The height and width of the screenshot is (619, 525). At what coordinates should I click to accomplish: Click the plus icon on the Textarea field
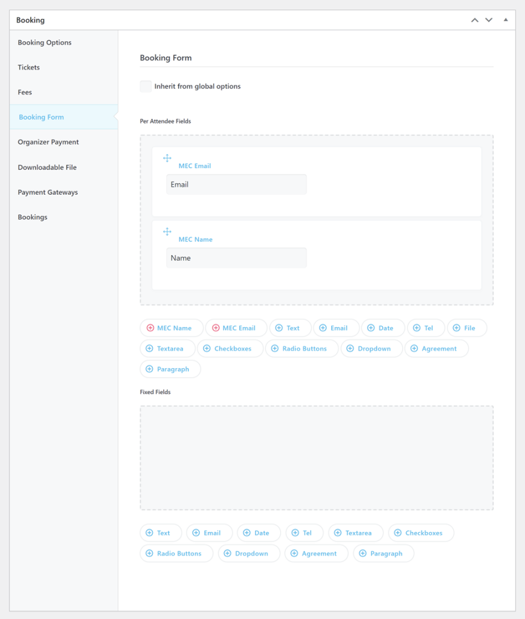[151, 348]
